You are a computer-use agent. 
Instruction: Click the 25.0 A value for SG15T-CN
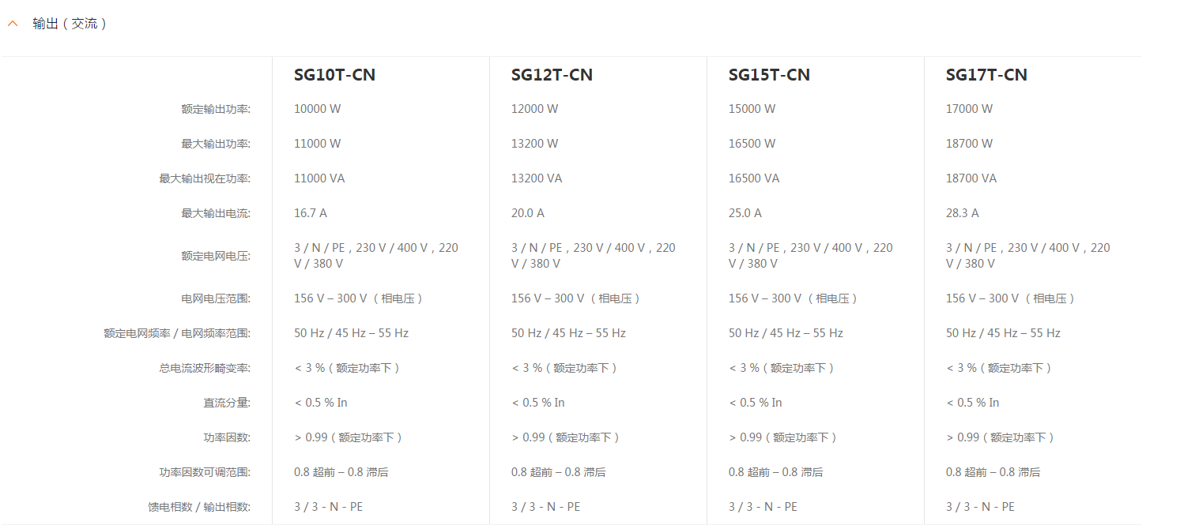tap(745, 213)
